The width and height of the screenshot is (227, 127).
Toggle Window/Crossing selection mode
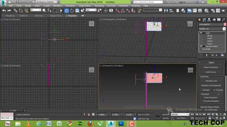pos(60,11)
